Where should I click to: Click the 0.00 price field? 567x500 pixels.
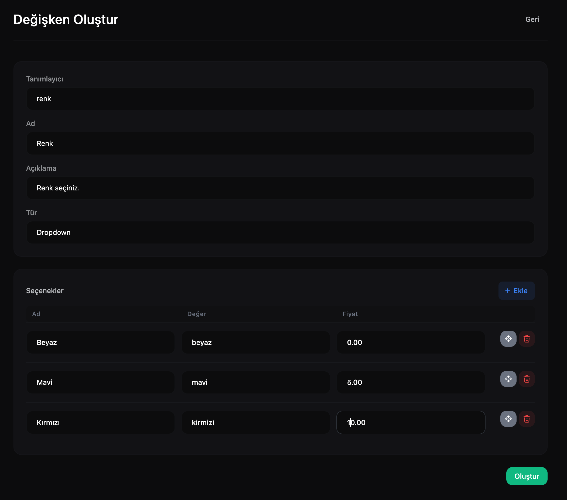point(411,343)
